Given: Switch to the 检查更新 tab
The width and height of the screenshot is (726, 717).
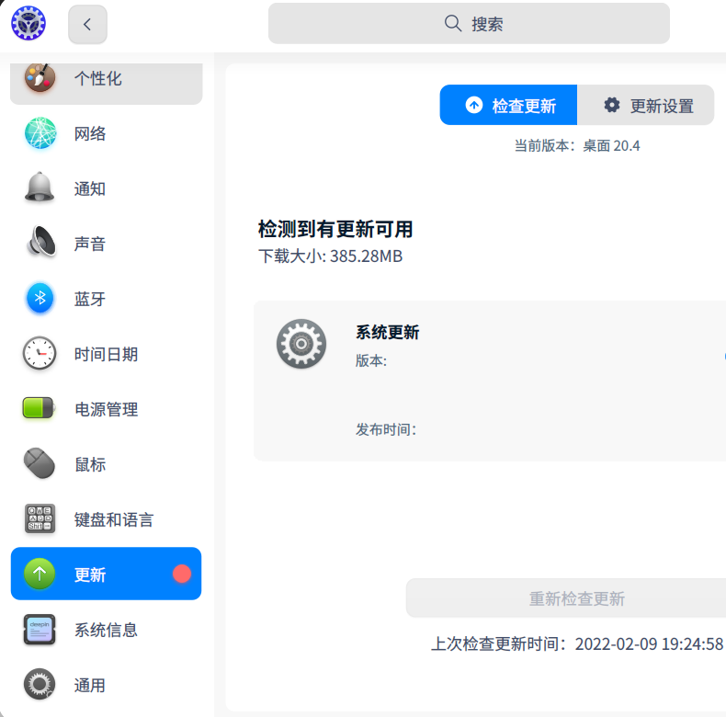Looking at the screenshot, I should [508, 105].
